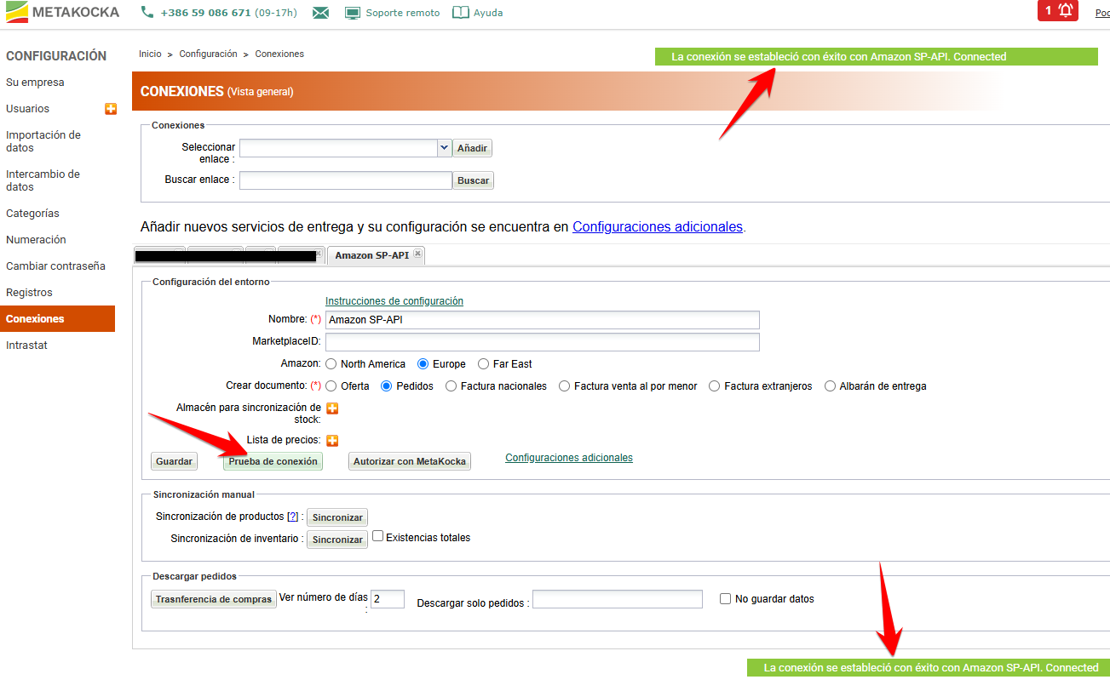Check No guardar datos option
Image resolution: width=1110 pixels, height=691 pixels.
tap(726, 599)
